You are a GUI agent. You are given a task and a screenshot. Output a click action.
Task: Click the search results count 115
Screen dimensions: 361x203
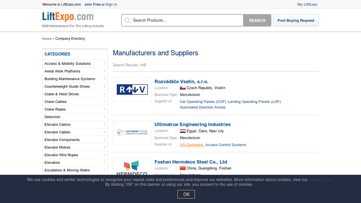(x=143, y=65)
